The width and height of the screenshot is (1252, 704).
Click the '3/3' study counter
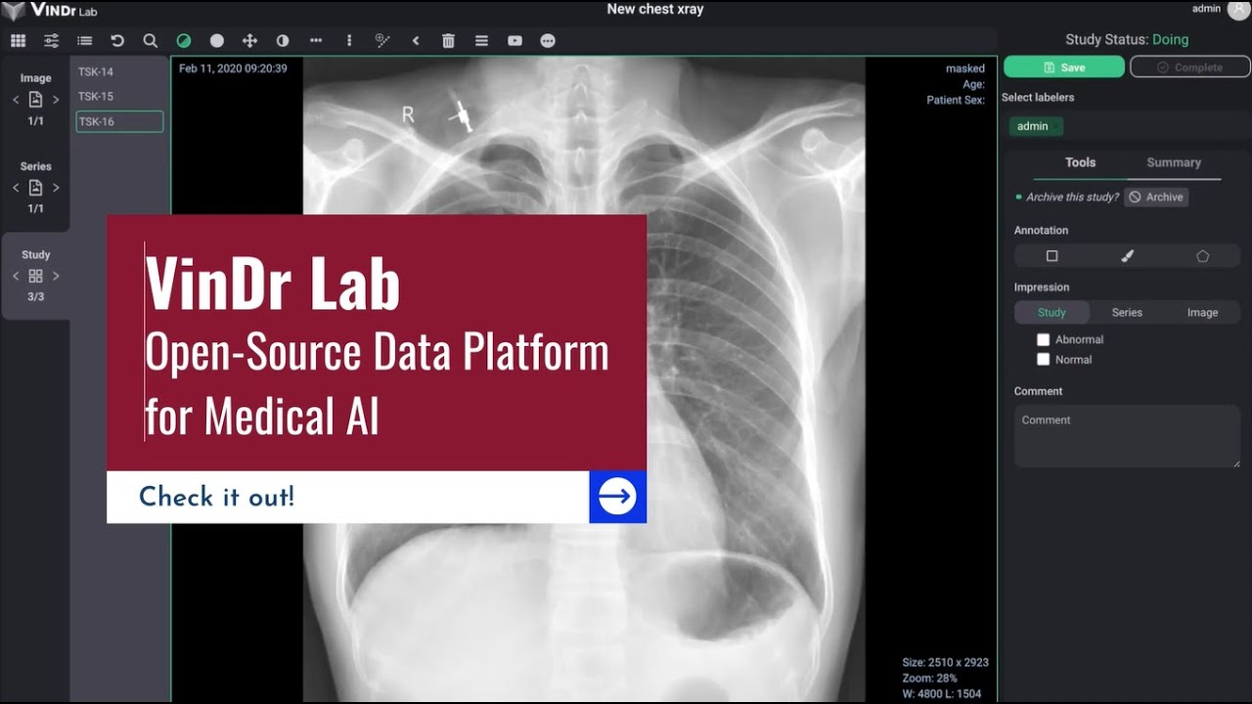pyautogui.click(x=35, y=296)
